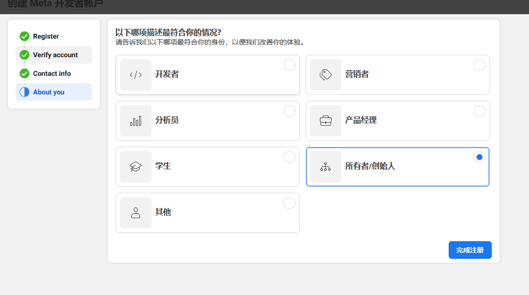The width and height of the screenshot is (529, 295).
Task: Click the 分析员 label text
Action: coord(167,120)
